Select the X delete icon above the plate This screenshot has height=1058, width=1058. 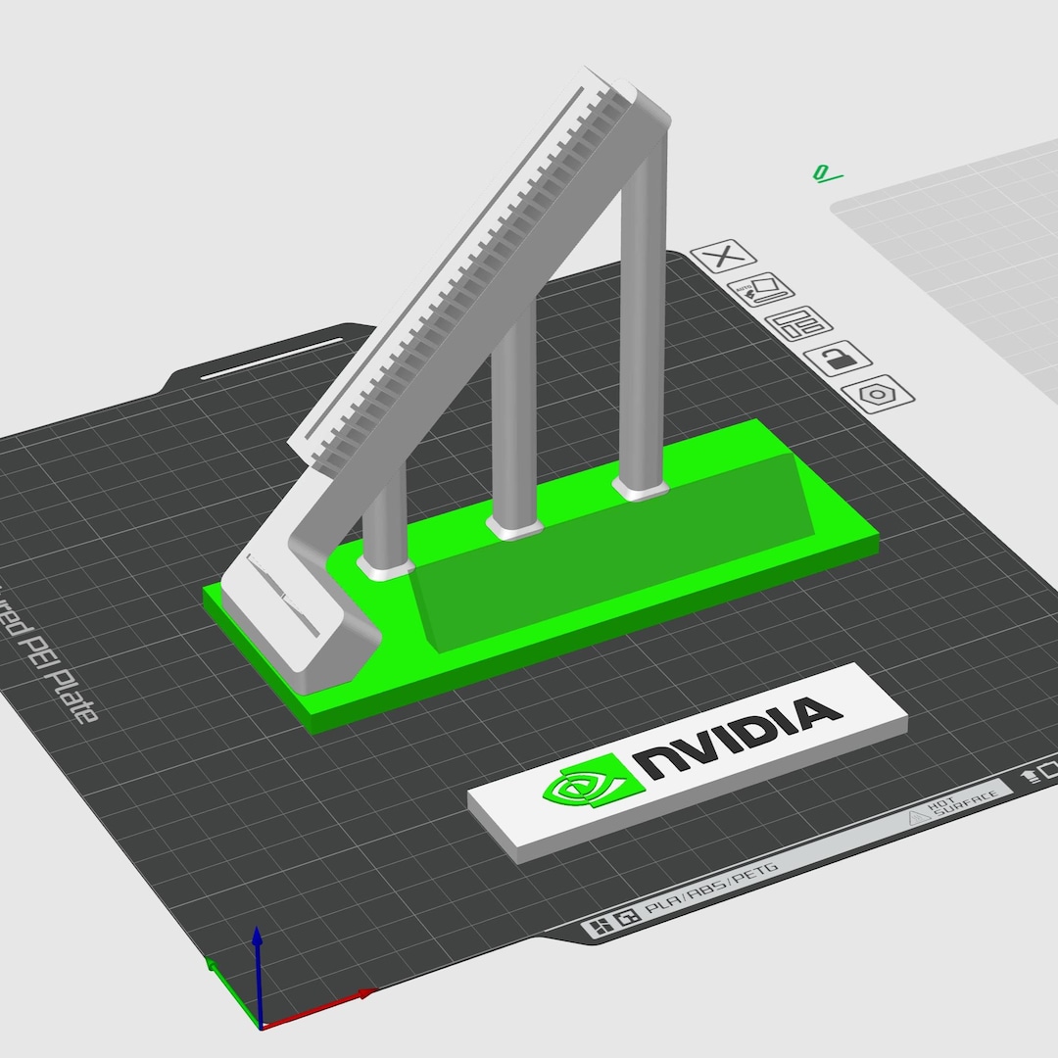coord(724,256)
